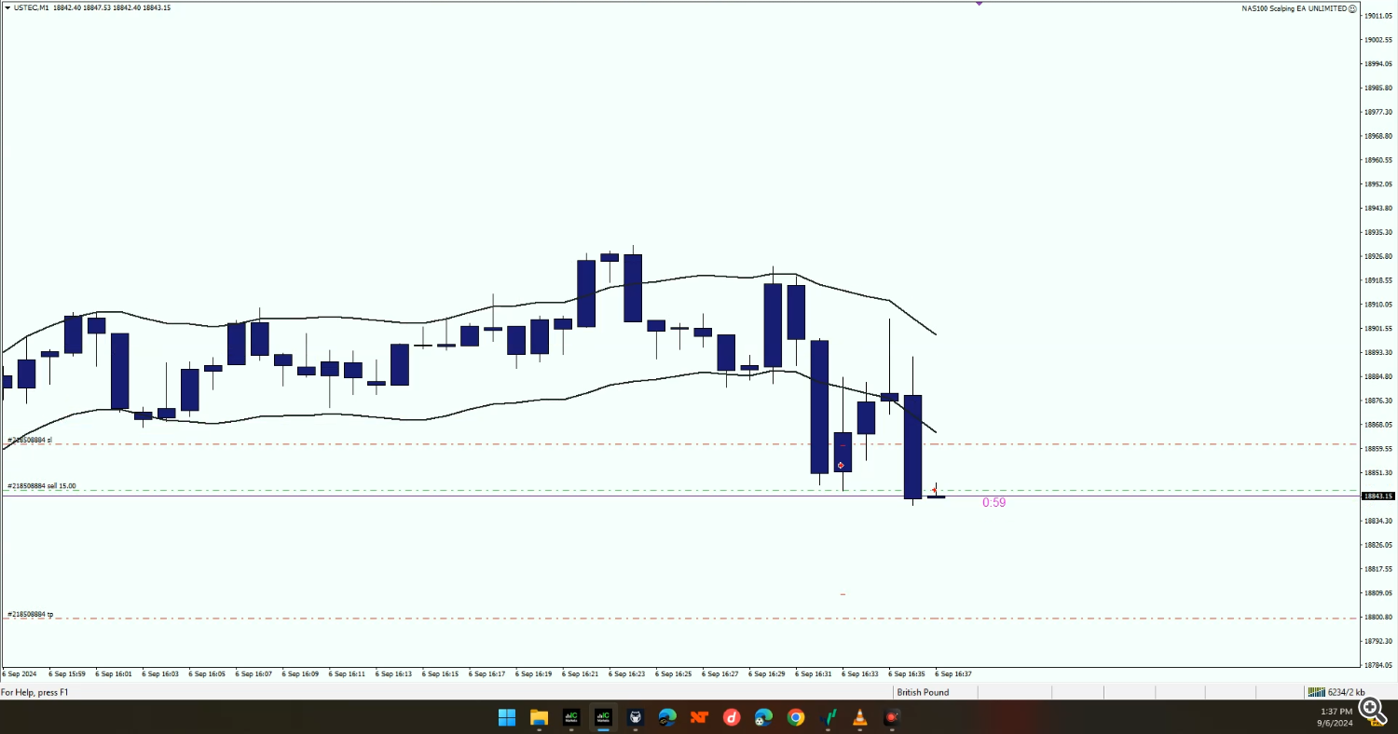The image size is (1398, 734).
Task: Click the pink 0:59 candle countdown timer
Action: (994, 502)
